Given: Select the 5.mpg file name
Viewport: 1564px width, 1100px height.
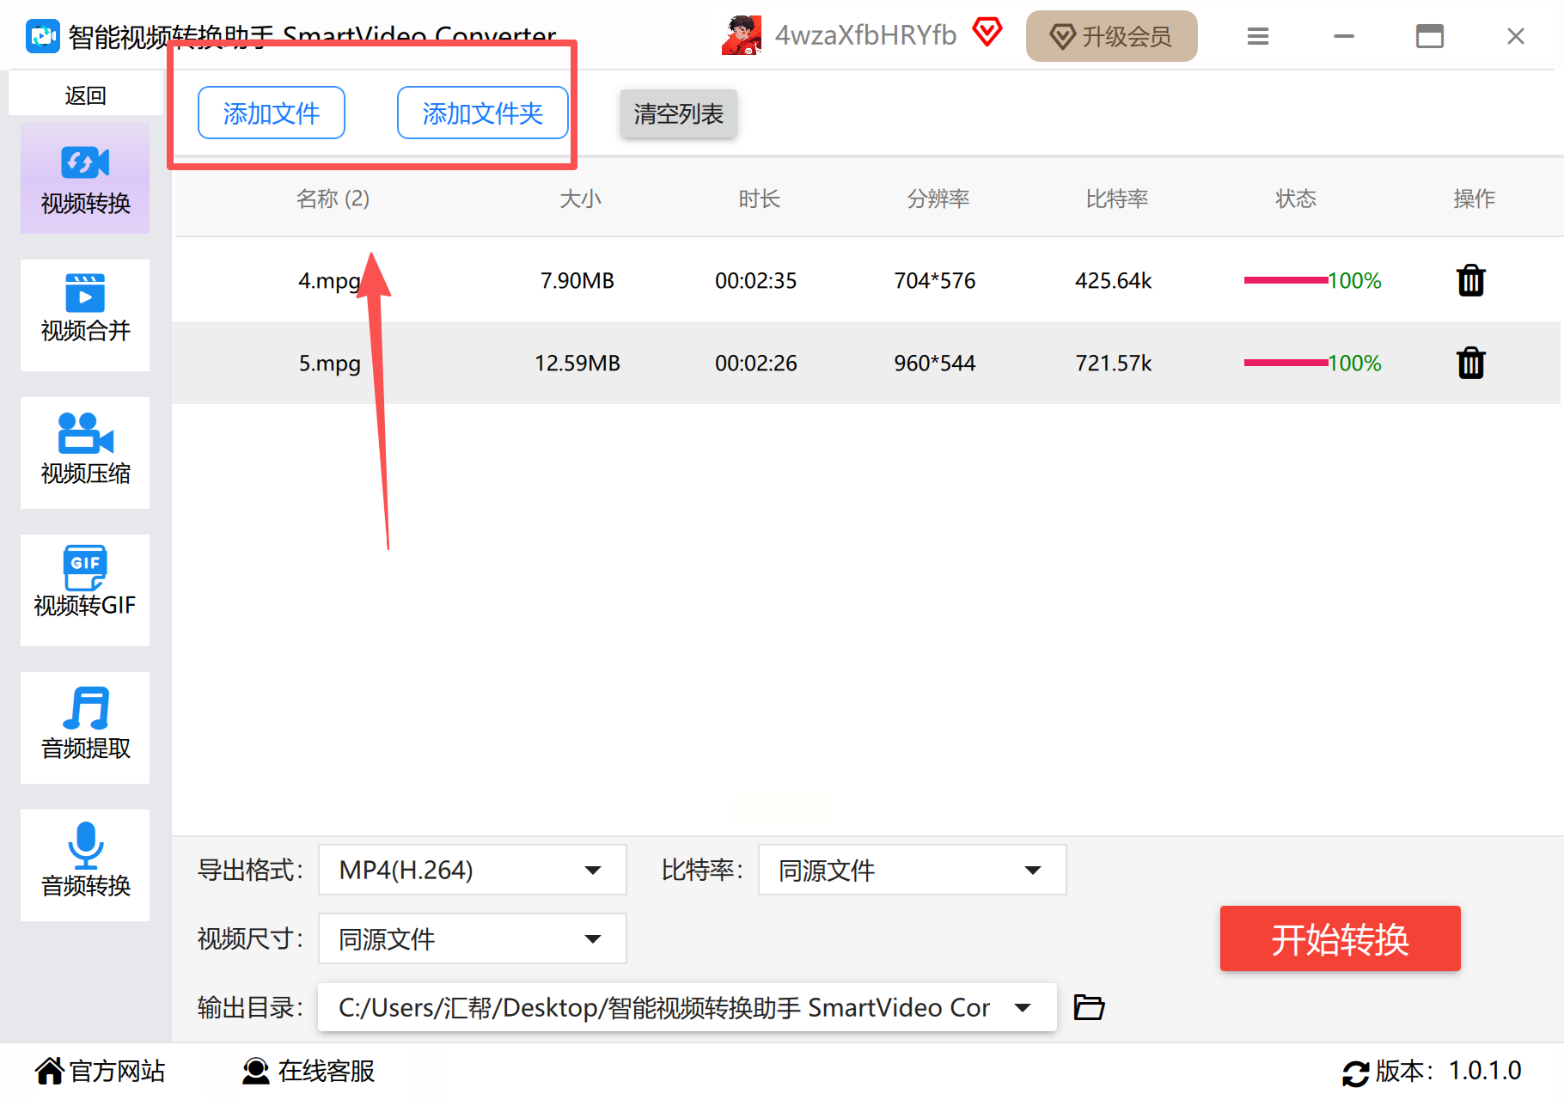Looking at the screenshot, I should pos(329,364).
